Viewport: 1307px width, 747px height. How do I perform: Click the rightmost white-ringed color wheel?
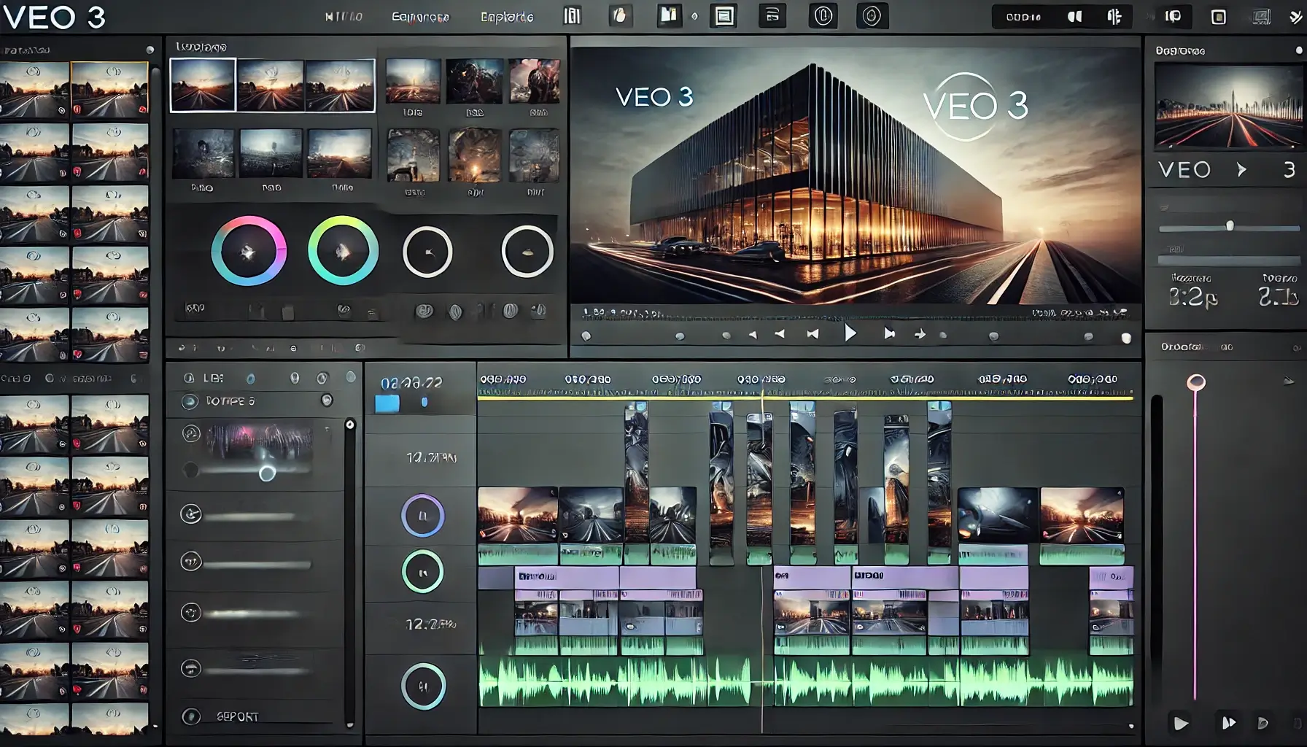pos(527,252)
